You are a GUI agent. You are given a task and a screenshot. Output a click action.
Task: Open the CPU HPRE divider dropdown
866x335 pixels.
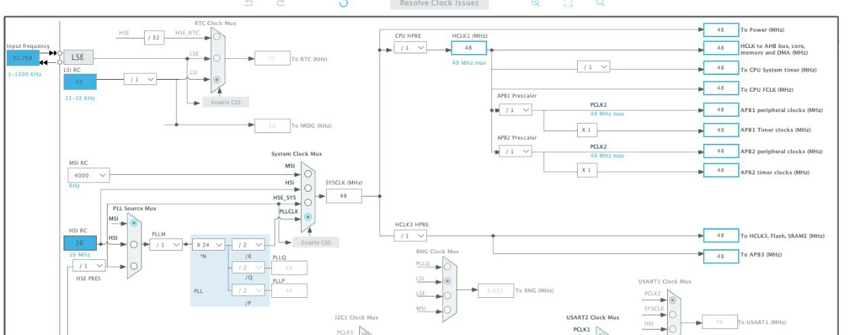click(x=411, y=47)
